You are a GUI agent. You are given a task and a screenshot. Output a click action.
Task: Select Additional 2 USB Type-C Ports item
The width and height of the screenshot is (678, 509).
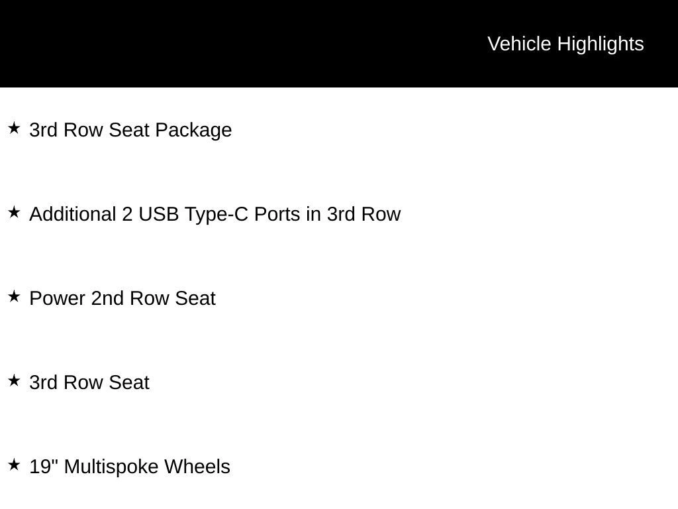(215, 214)
